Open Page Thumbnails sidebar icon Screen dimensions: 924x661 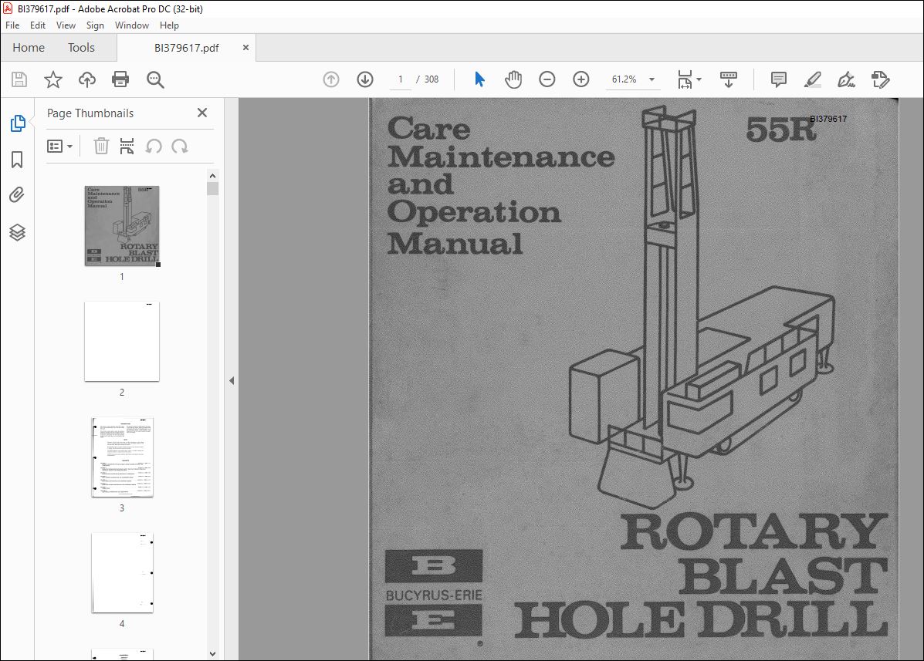click(x=18, y=123)
